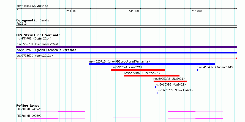The height and width of the screenshot is (122, 245).
Task: Click the left arrow of the ruler
Action: click(17, 8)
